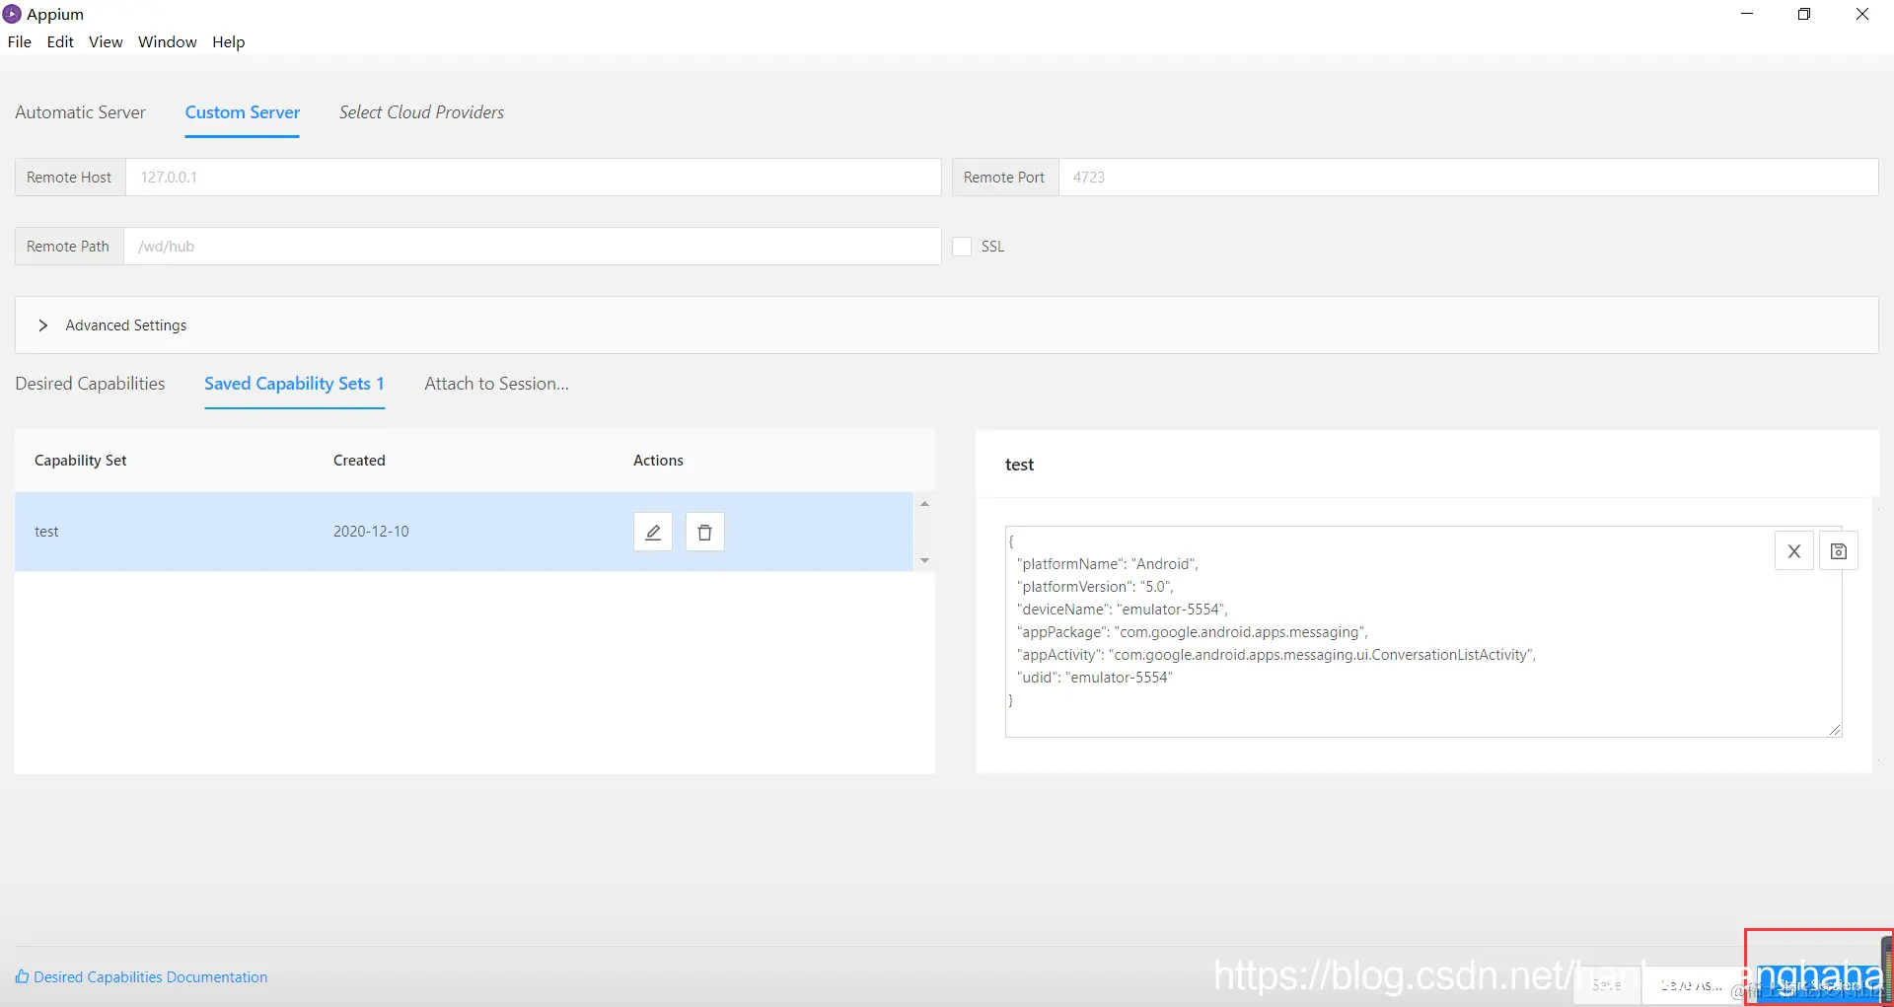
Task: Switch to the Automatic Server tab
Action: point(80,112)
